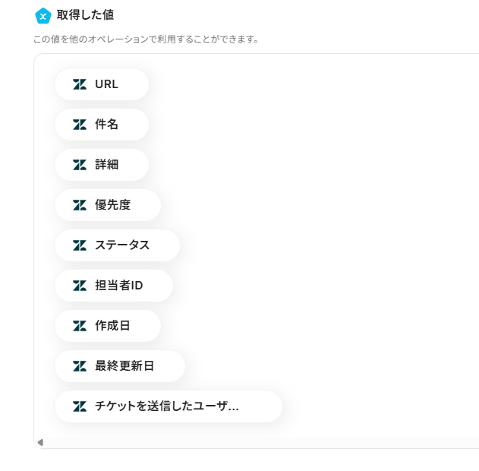Click the Zendesk icon beside 担当者ID

80,286
